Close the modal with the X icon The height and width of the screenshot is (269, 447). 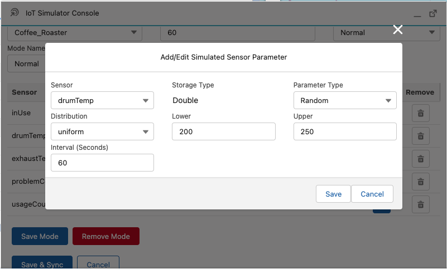[x=398, y=30]
